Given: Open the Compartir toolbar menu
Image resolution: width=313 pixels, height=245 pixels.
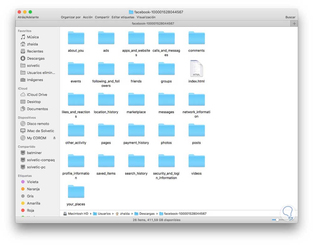Looking at the screenshot, I should 102,17.
